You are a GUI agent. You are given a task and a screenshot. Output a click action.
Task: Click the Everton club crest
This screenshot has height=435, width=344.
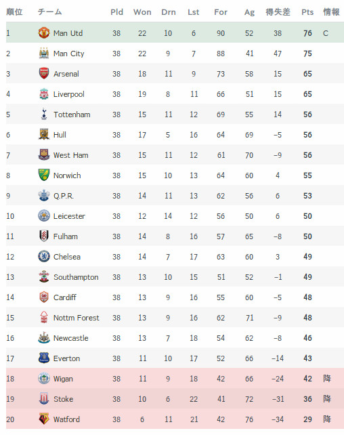coord(44,358)
